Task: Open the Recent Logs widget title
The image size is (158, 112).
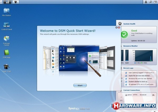Action: click(x=128, y=68)
